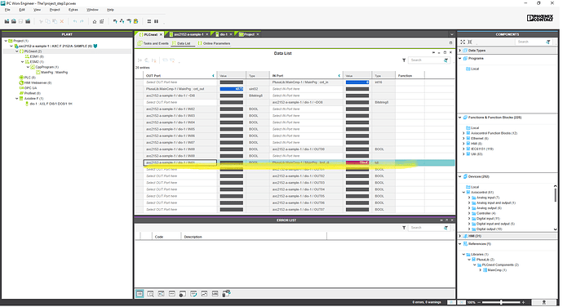
Task: Click the magnifier search-results icon in bottom bar
Action: (x=150, y=294)
